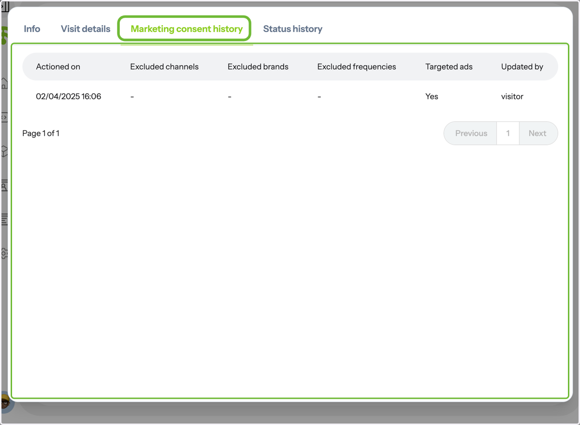Image resolution: width=580 pixels, height=425 pixels.
Task: Click the Page 1 of 1 label
Action: pos(41,133)
